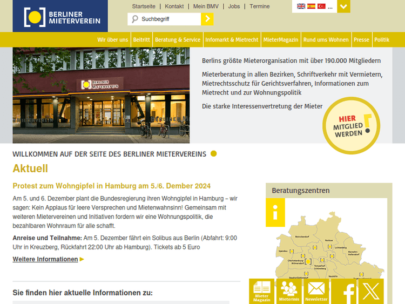Image resolution: width=405 pixels, height=304 pixels.
Task: Click the Sie finden hier aktuelle Informationen heading
Action: (83, 293)
